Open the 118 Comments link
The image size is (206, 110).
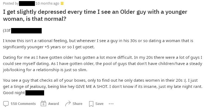(23, 104)
